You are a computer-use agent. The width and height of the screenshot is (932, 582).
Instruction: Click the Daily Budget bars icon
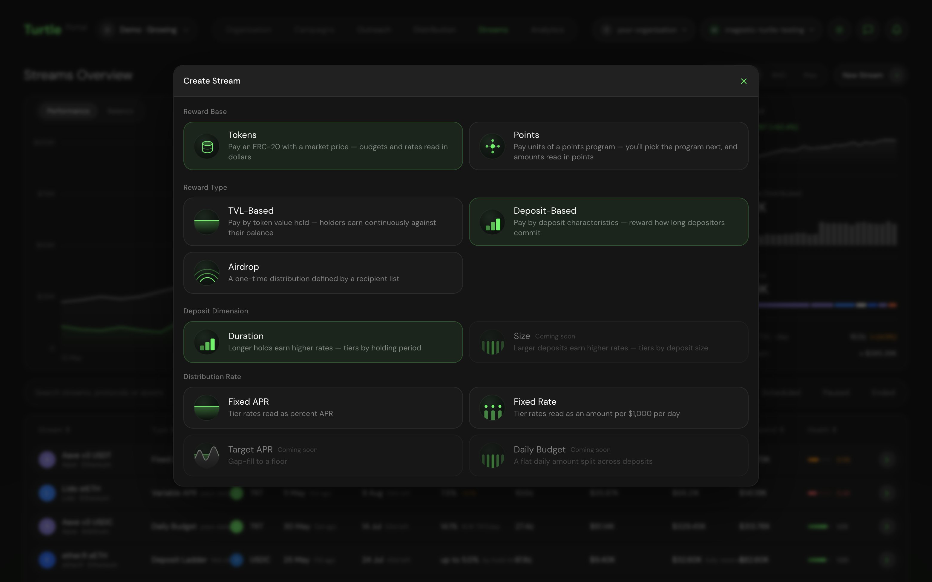pyautogui.click(x=492, y=456)
